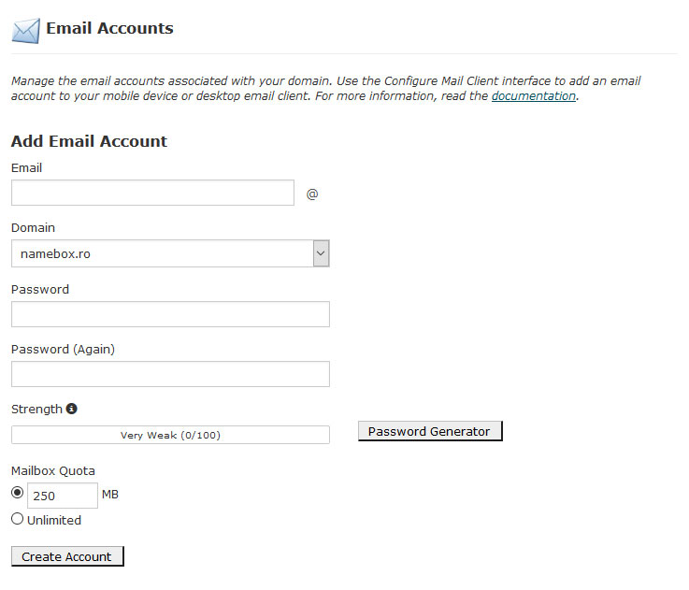Click the namebox.ro domain combo box
Screen dimensions: 689x590
click(x=170, y=253)
